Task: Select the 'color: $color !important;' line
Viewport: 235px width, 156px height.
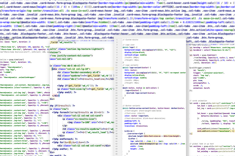Action: tap(137, 116)
